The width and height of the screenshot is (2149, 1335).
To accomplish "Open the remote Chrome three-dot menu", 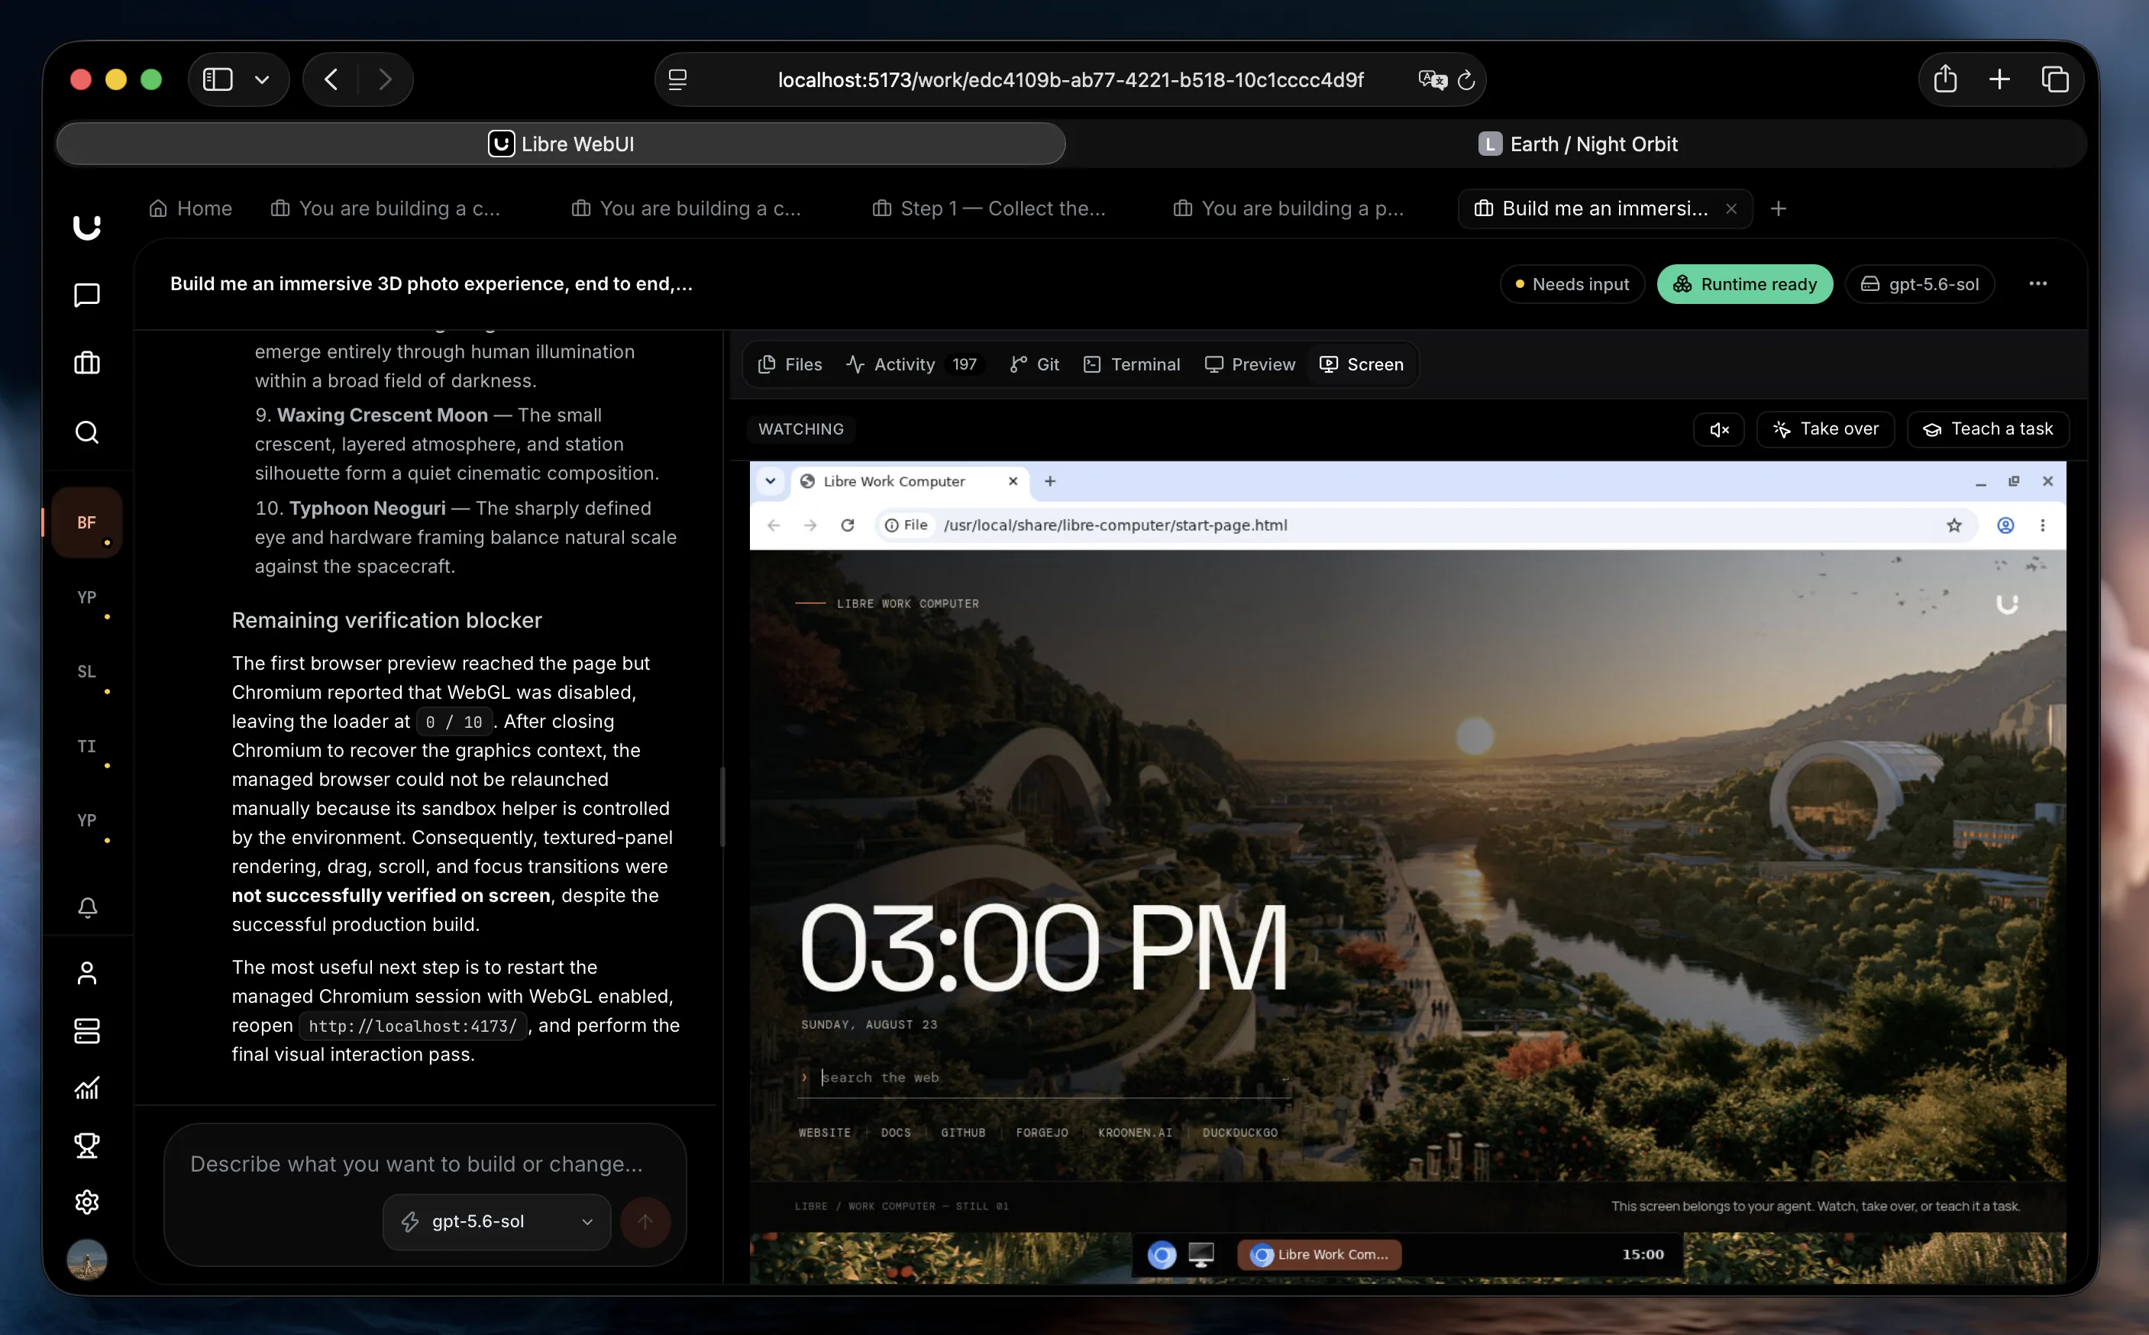I will point(2042,525).
